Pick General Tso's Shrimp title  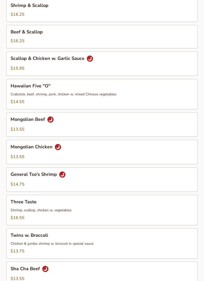33,174
